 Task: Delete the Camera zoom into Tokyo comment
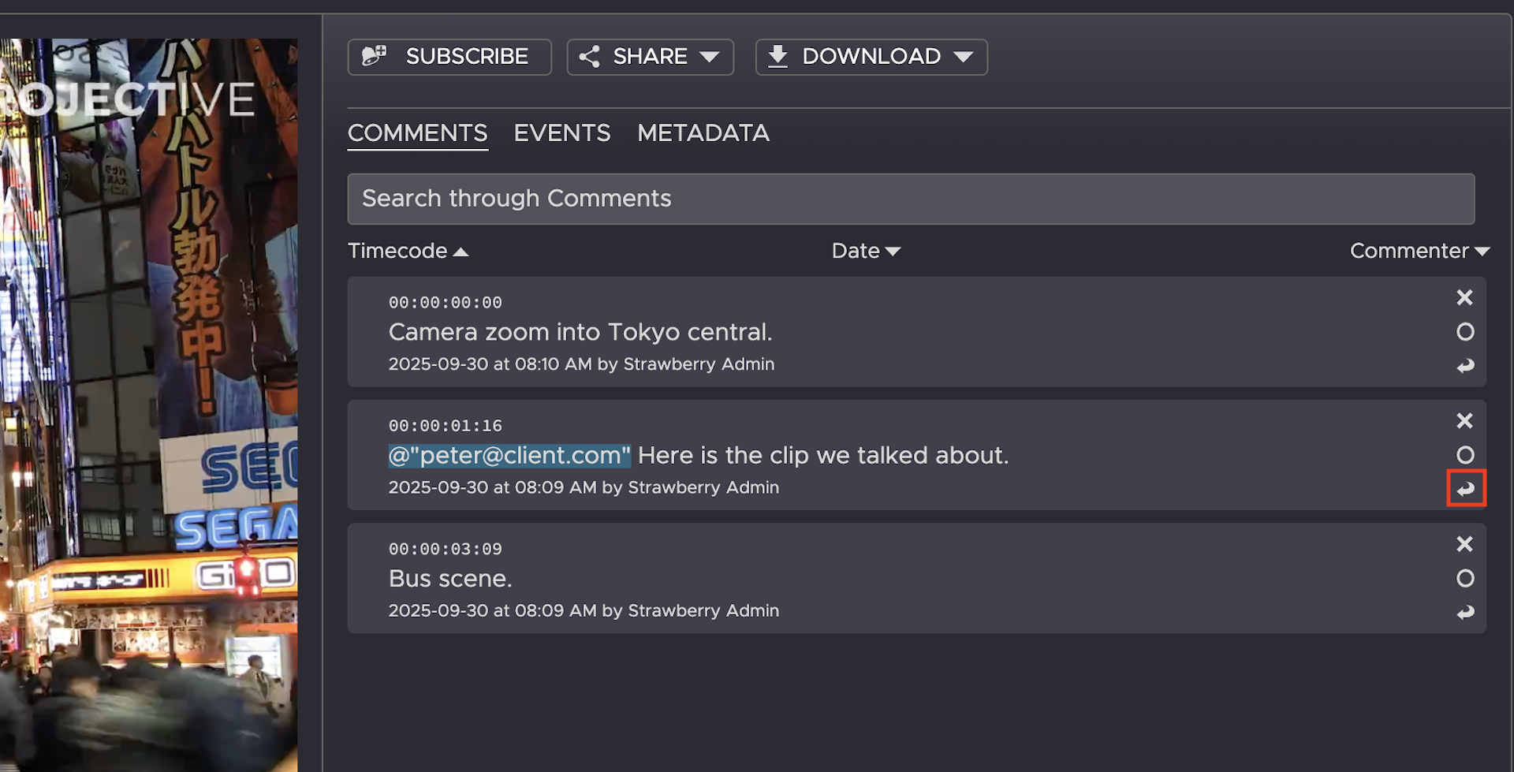click(x=1464, y=297)
